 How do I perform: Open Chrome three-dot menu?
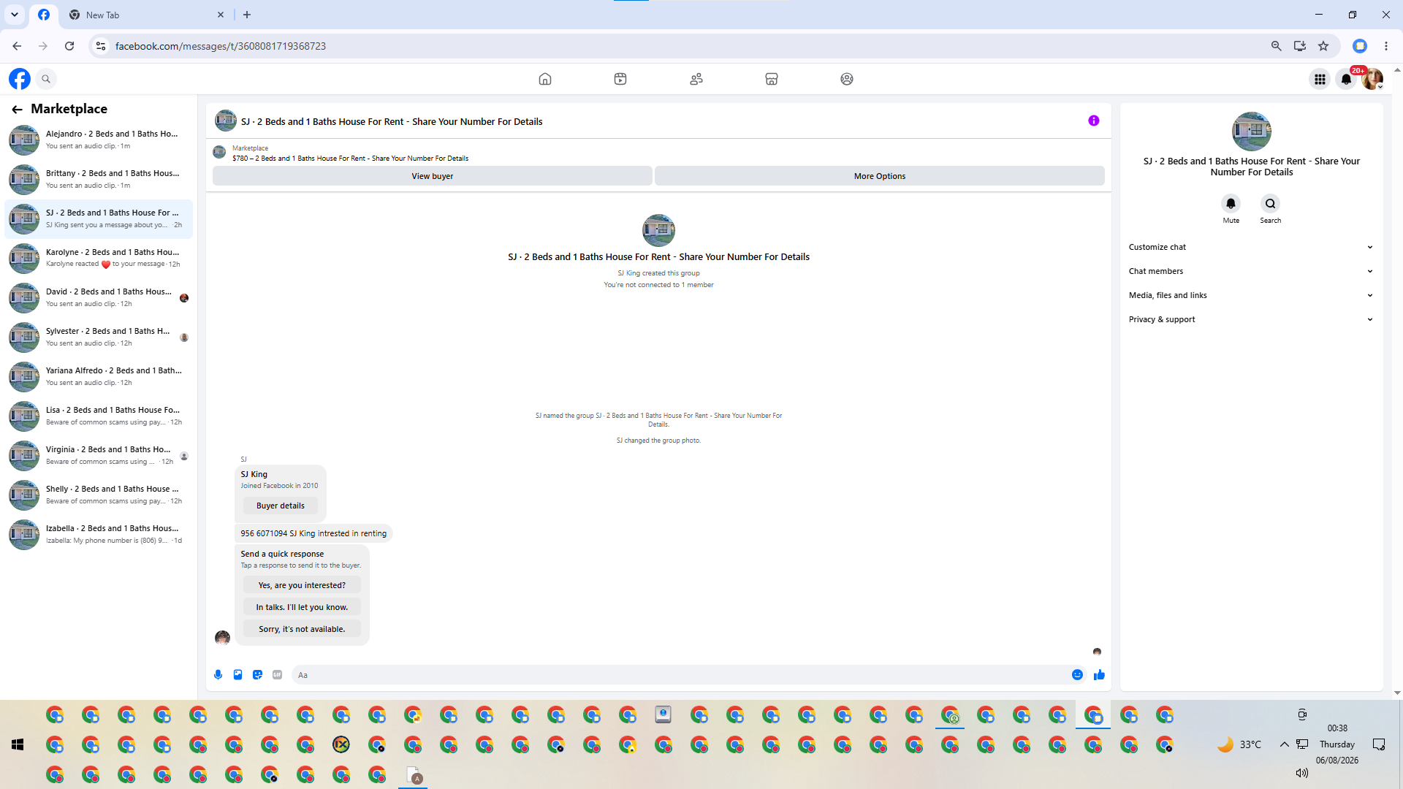[x=1386, y=46]
